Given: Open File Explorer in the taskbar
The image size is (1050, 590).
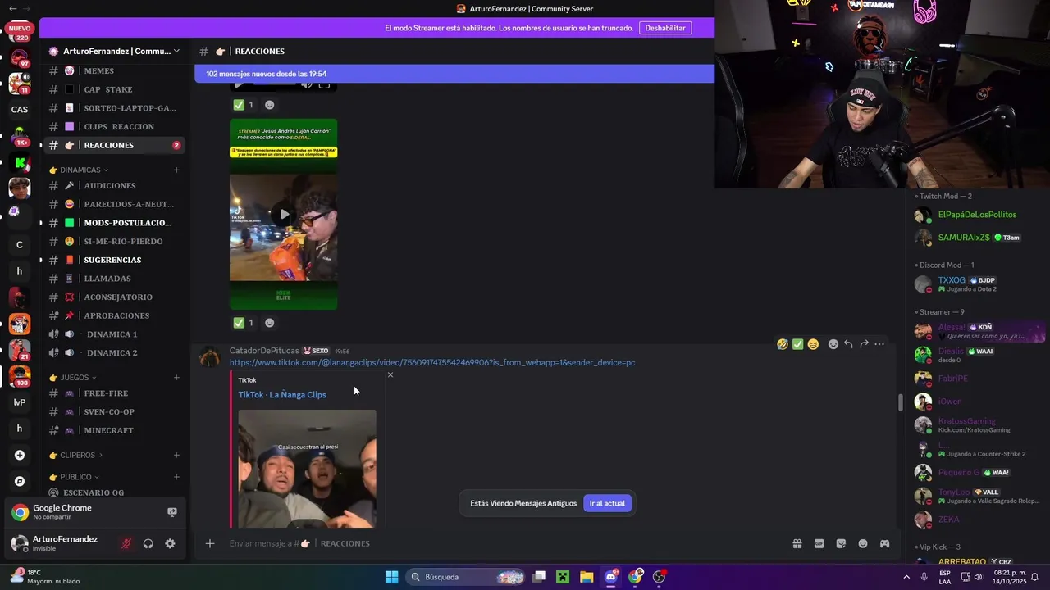Looking at the screenshot, I should (587, 577).
